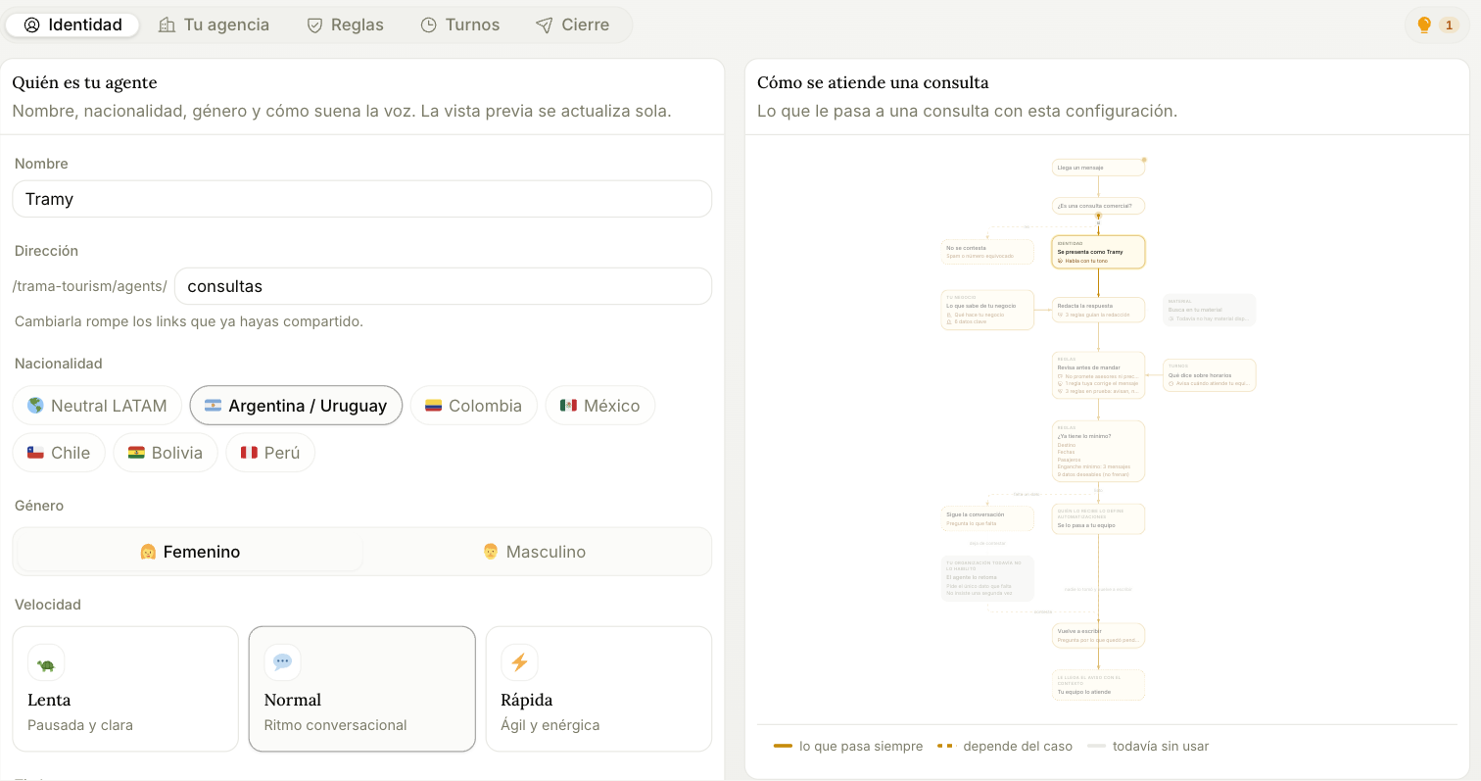This screenshot has width=1481, height=781.
Task: Click 'Cómo se atiende una consulta' heading
Action: [x=873, y=82]
